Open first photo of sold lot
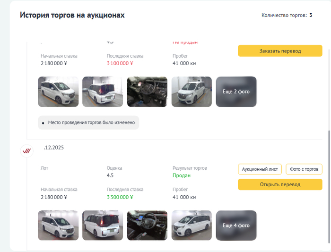The width and height of the screenshot is (331, 252). coord(58,225)
